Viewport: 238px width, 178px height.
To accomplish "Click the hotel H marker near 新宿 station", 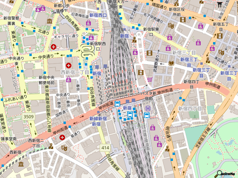I will point(148,108).
